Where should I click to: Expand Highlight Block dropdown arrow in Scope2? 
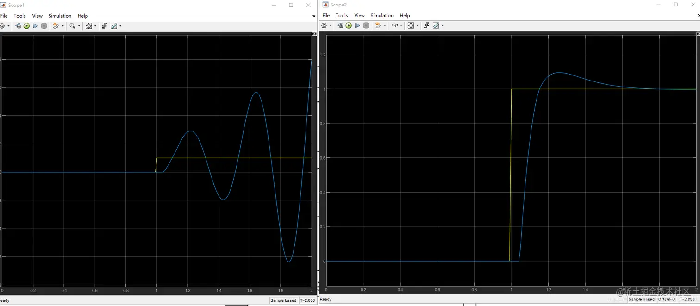tap(385, 25)
